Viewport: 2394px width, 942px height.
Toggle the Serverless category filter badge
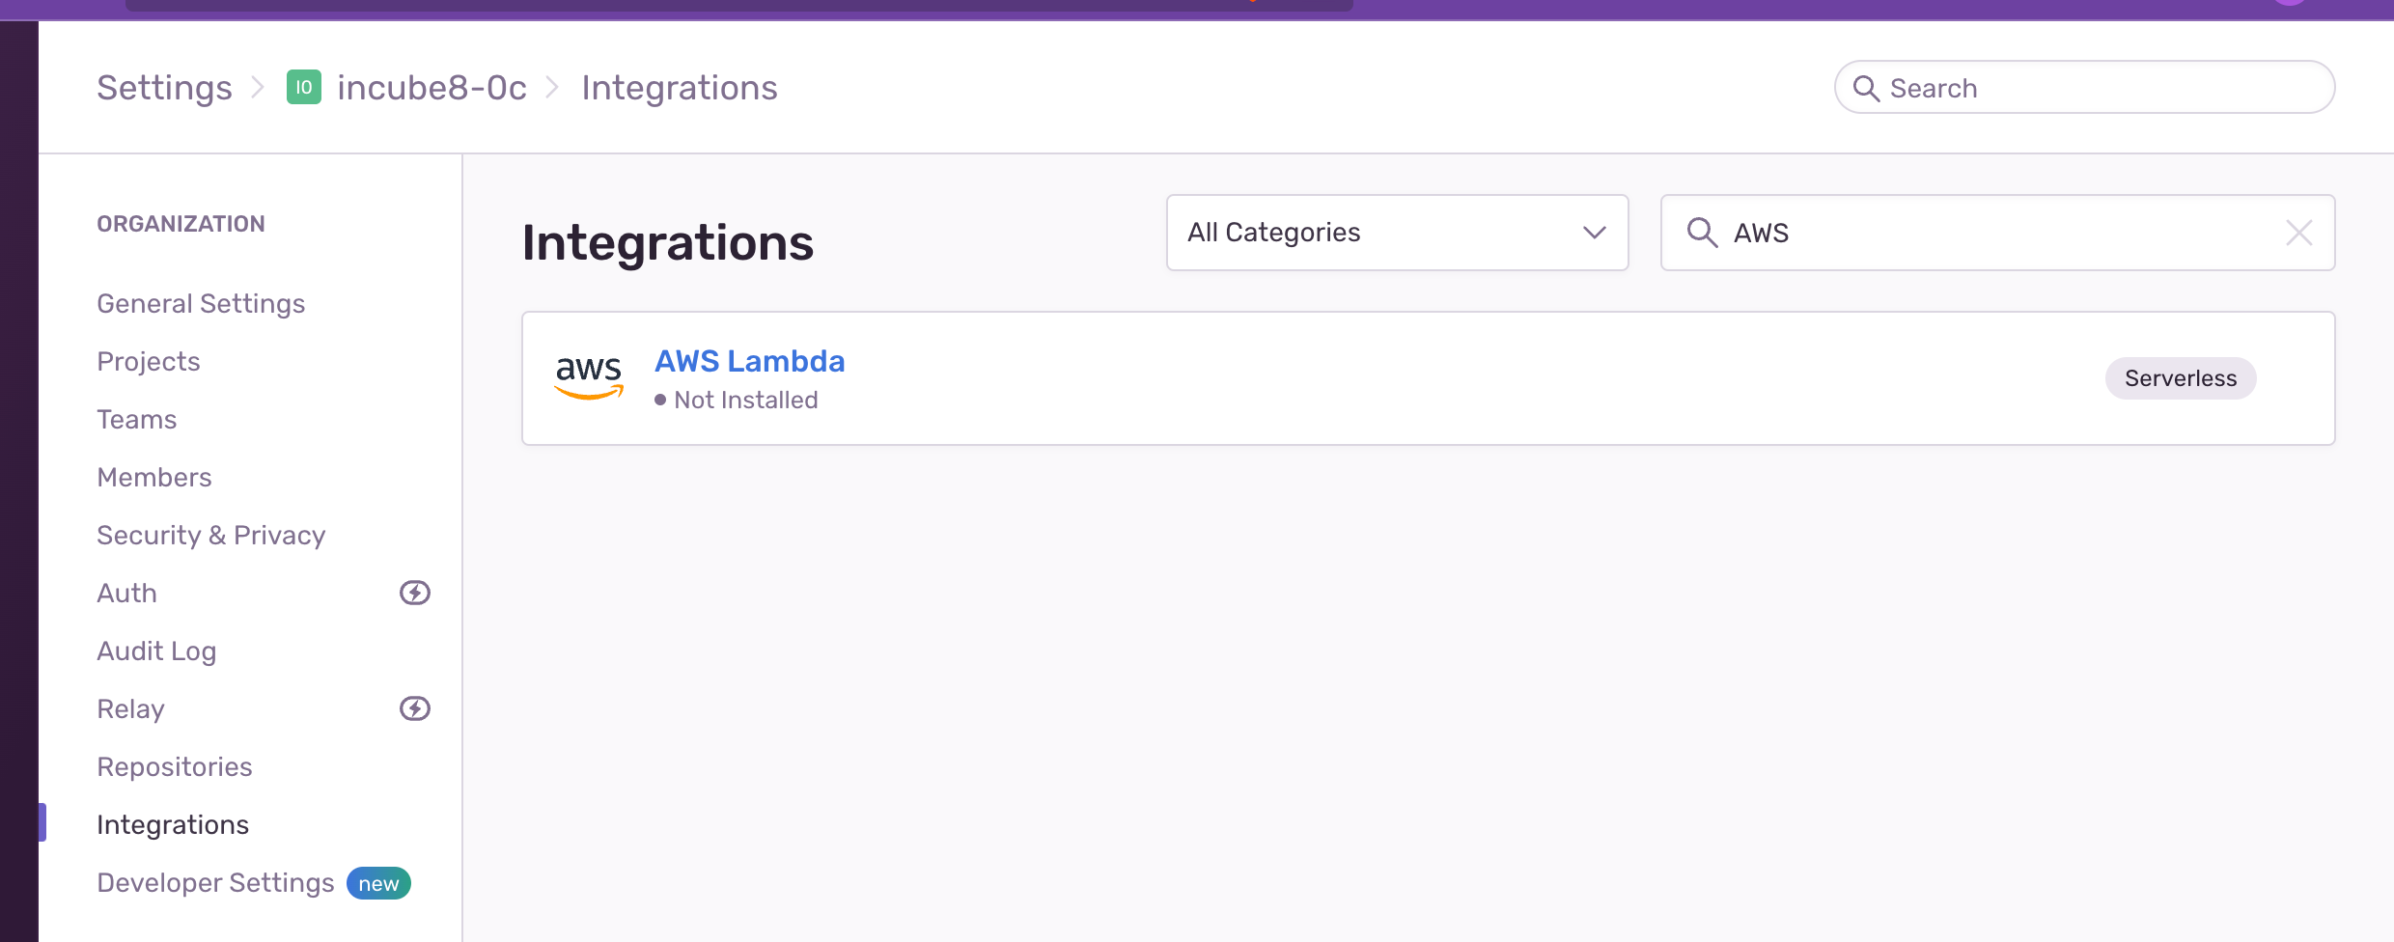tap(2181, 377)
